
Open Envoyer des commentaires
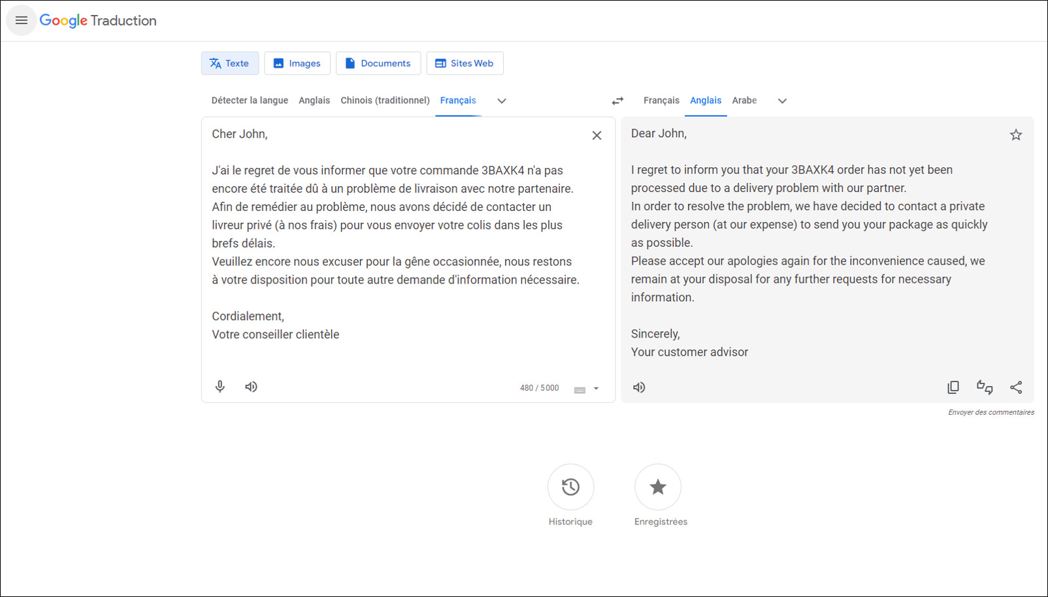pyautogui.click(x=991, y=412)
